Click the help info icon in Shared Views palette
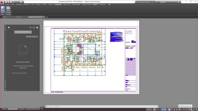 [37, 27]
